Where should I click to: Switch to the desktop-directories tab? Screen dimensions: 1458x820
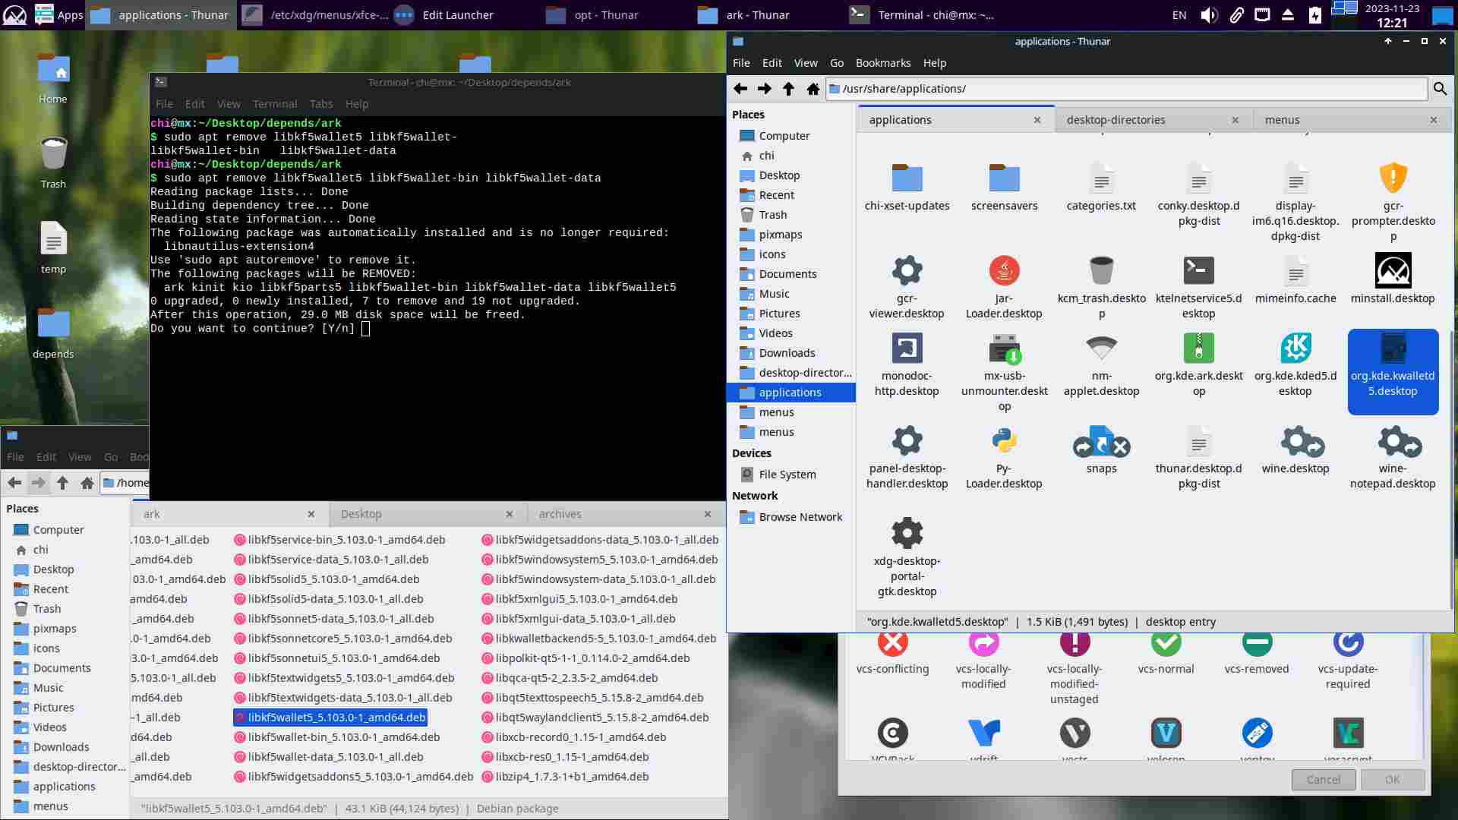(1116, 120)
